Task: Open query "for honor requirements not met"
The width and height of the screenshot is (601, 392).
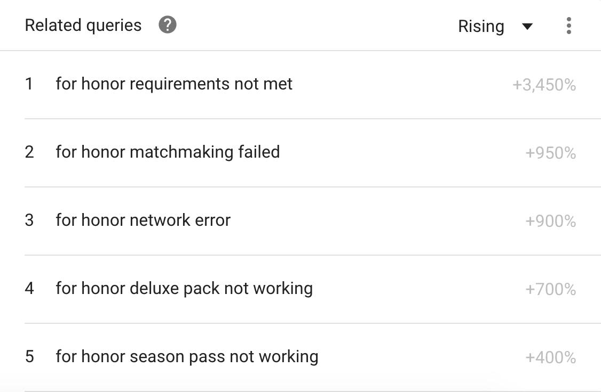Action: (174, 84)
